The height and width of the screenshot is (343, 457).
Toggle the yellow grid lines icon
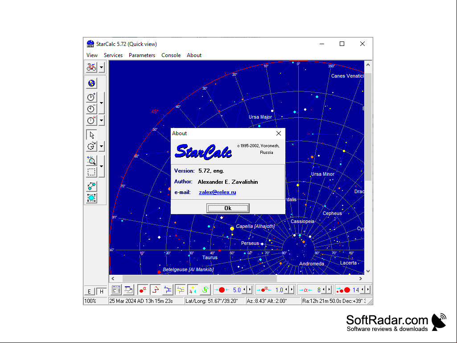[181, 289]
